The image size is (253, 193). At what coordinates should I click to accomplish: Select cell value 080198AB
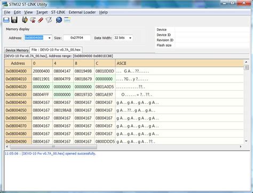coord(63,110)
